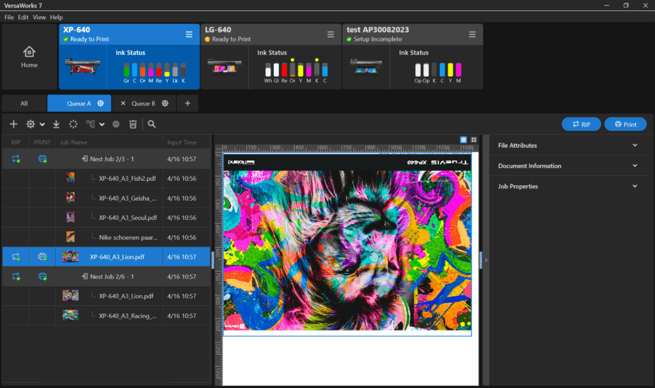
Task: Click RIP status icon for XP-640_A3_Lion.pdf row
Action: coord(15,257)
